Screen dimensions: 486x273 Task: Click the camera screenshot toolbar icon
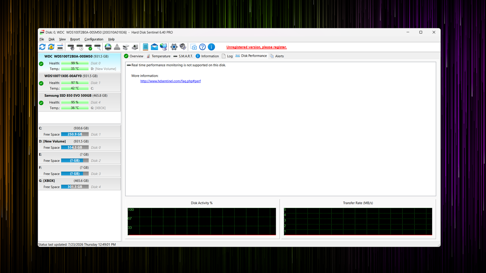(x=193, y=47)
